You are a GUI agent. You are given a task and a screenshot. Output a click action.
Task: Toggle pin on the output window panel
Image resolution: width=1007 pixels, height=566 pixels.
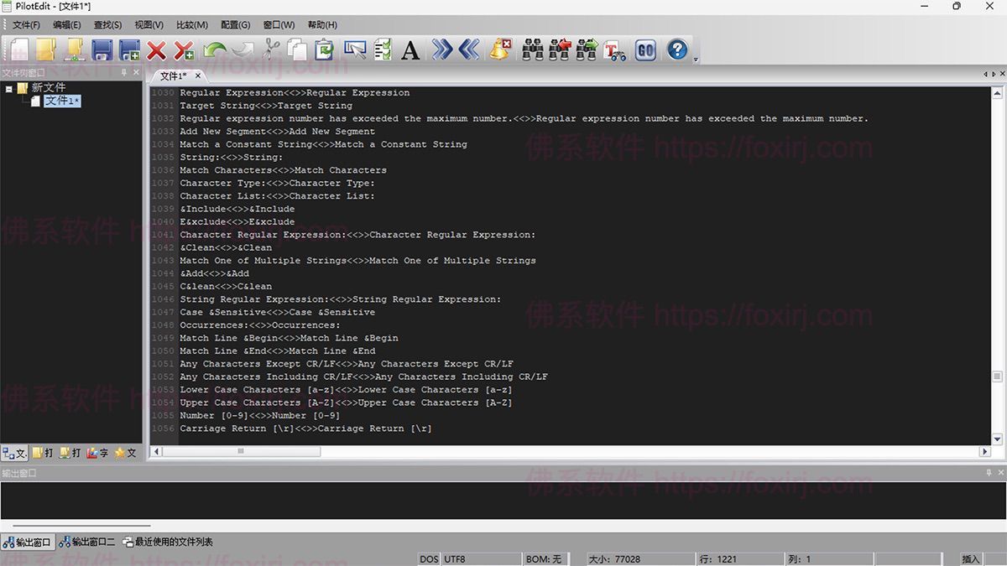point(988,473)
